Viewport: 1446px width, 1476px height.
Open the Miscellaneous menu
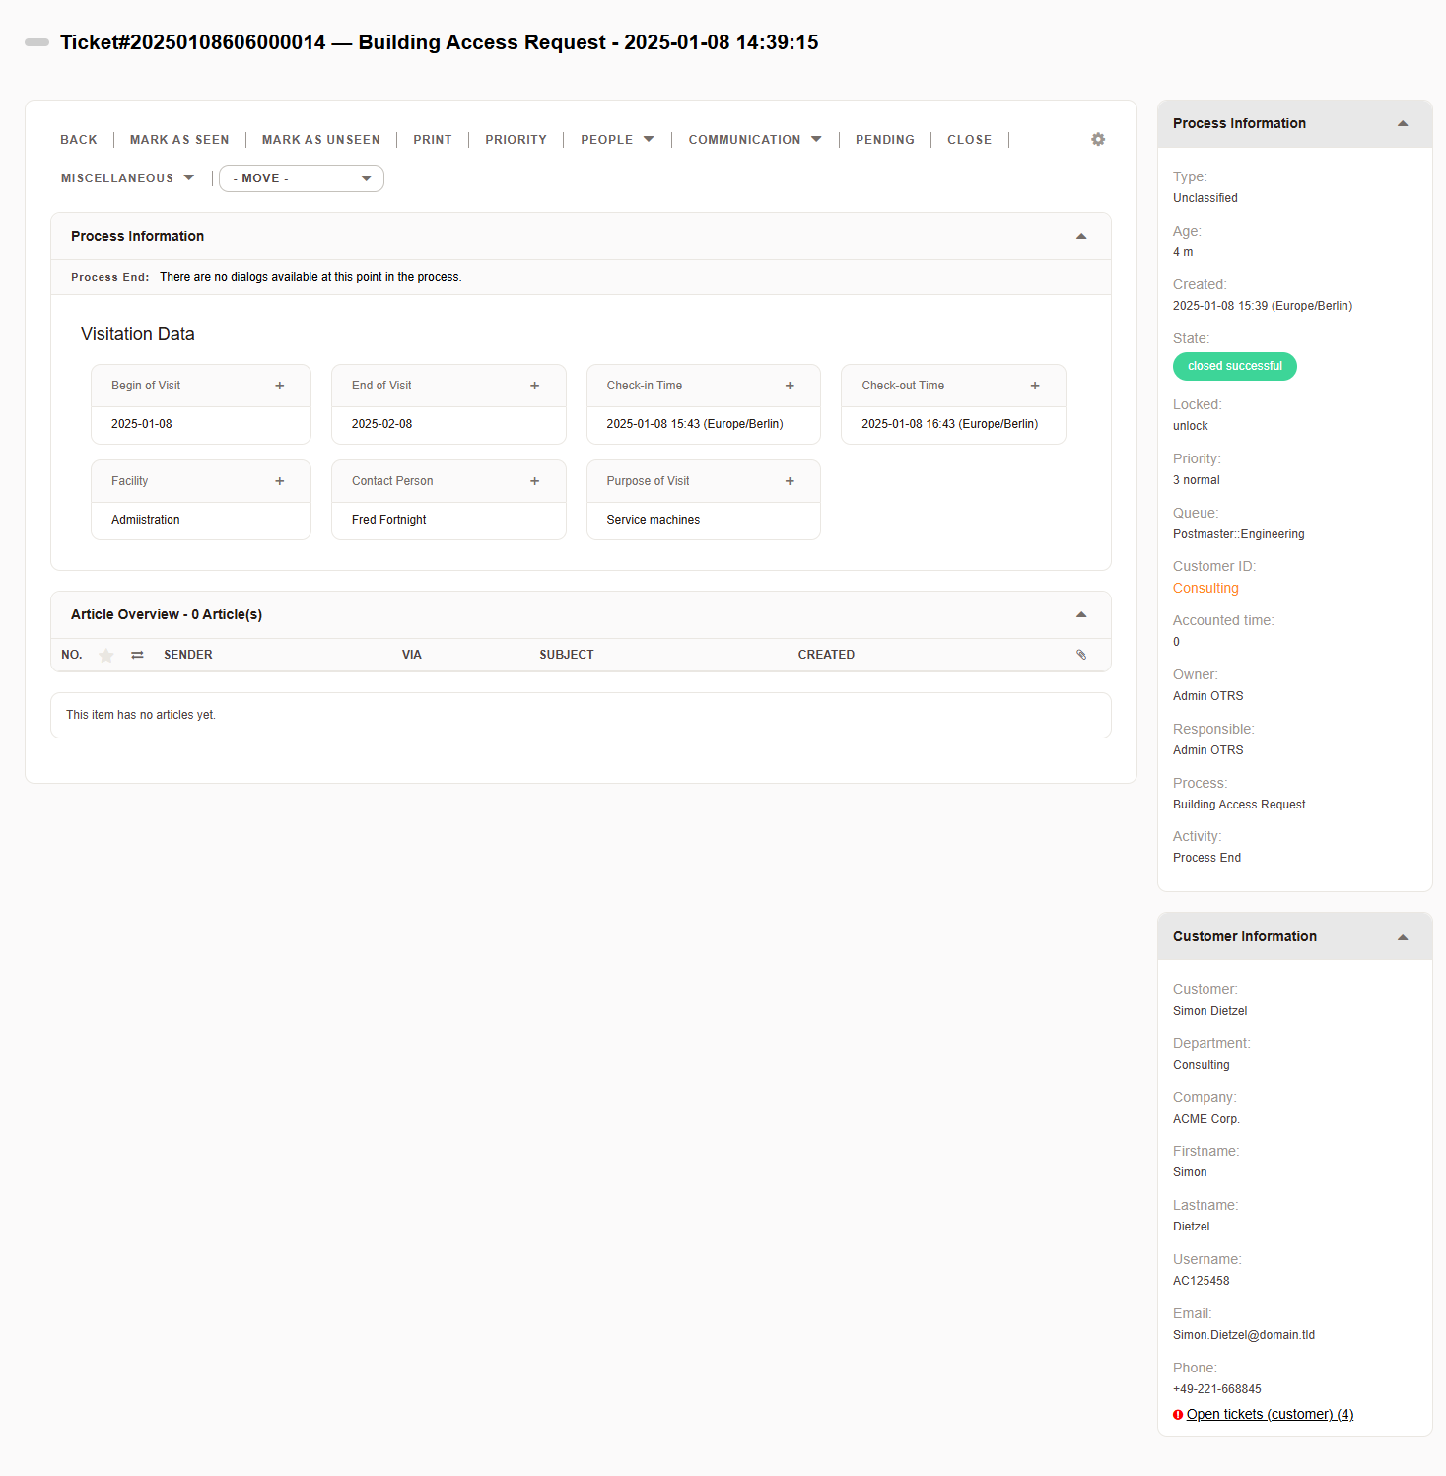click(x=127, y=178)
